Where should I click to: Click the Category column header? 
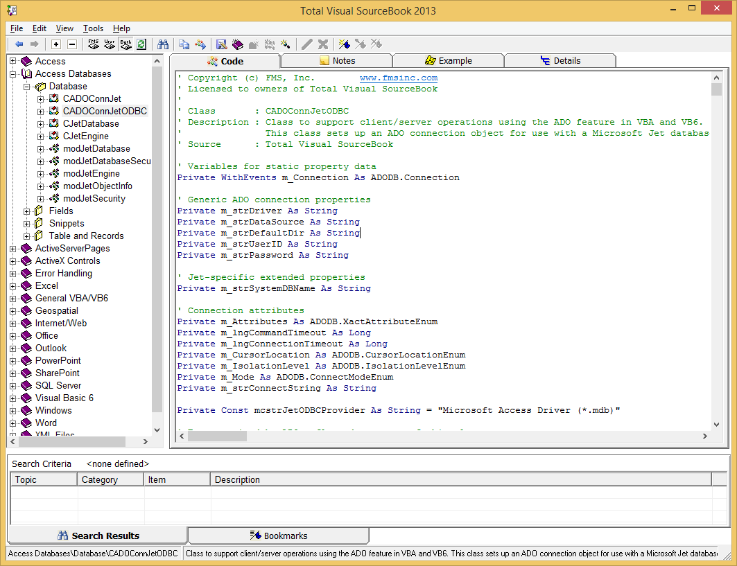110,479
